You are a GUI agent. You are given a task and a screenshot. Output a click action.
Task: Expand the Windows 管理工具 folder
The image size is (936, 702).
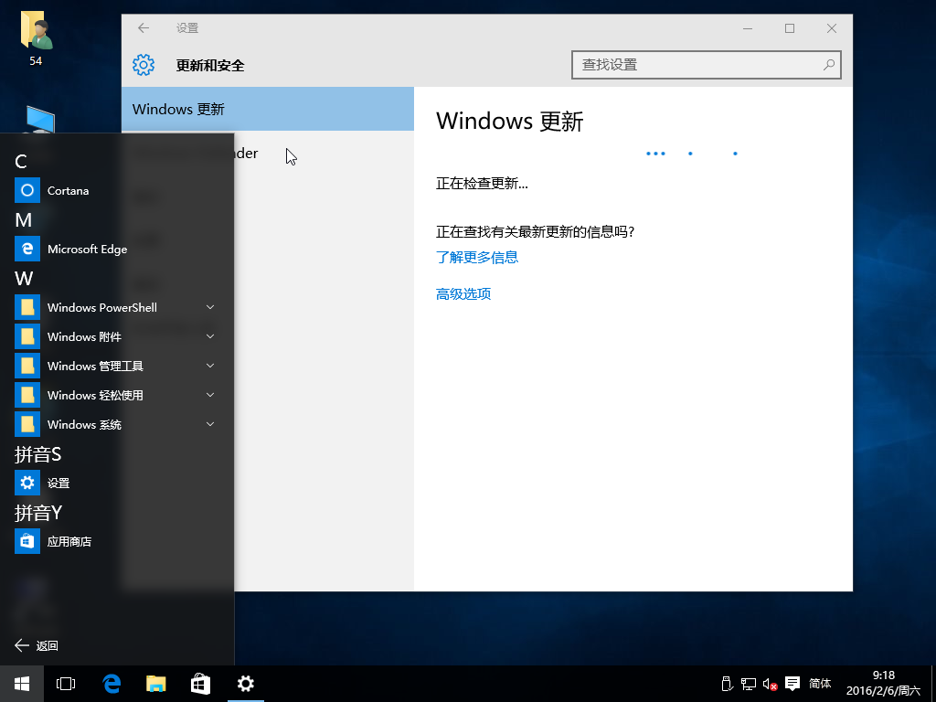coord(210,367)
